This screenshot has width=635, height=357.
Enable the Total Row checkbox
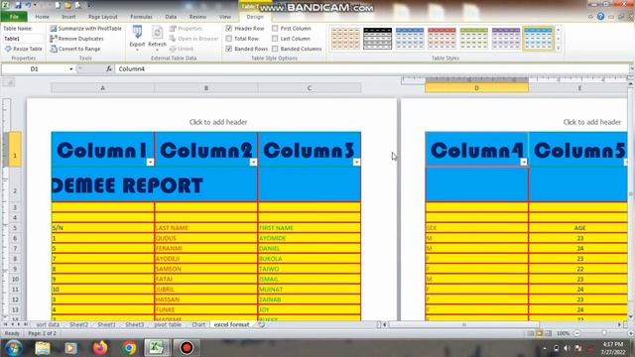tap(229, 39)
